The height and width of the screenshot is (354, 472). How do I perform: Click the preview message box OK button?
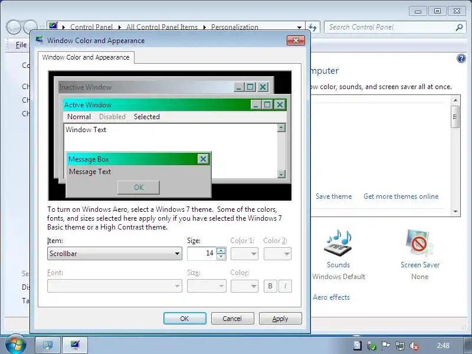tap(139, 187)
